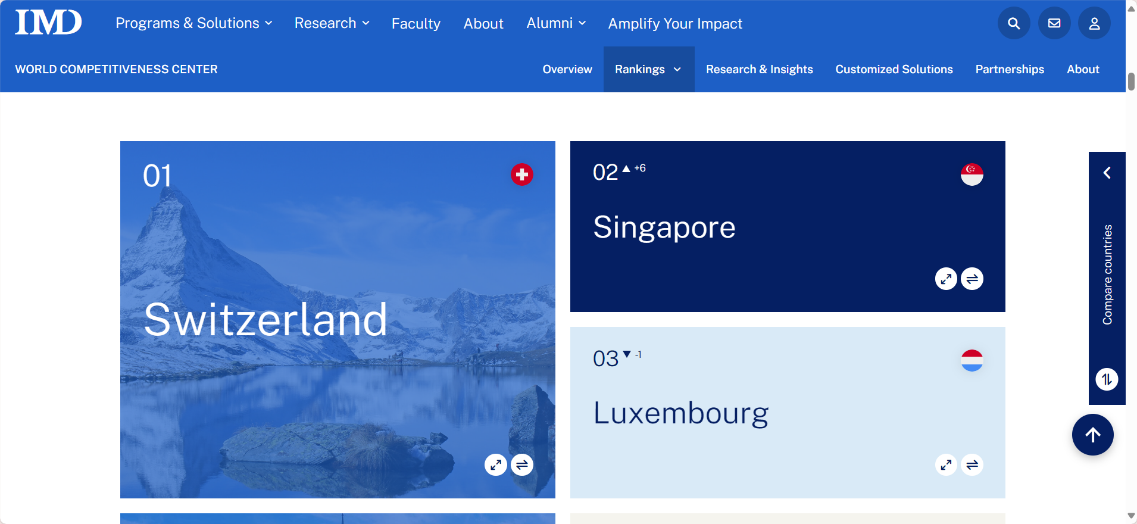
Task: Click the envelope contact icon
Action: [1054, 23]
